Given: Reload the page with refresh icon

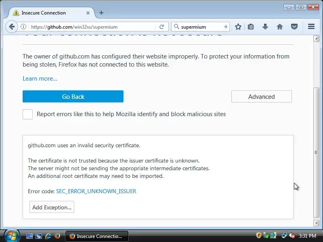Looking at the screenshot, I should tap(162, 27).
